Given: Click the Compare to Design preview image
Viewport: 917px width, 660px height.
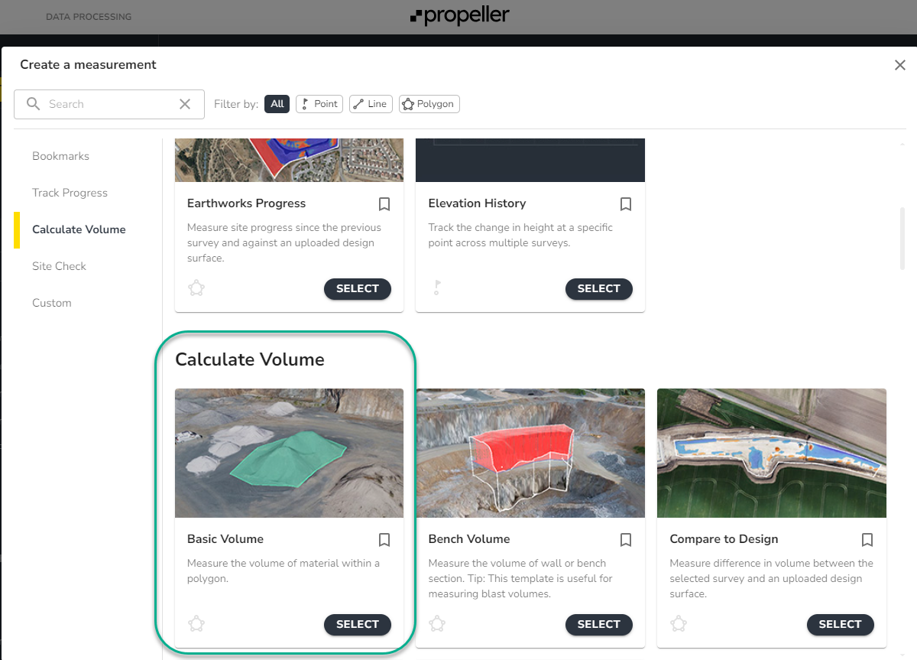Looking at the screenshot, I should [772, 453].
